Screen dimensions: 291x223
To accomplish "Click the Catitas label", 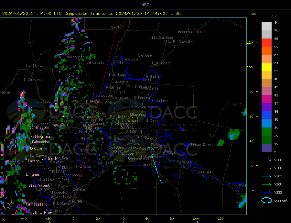I will pos(184,162).
